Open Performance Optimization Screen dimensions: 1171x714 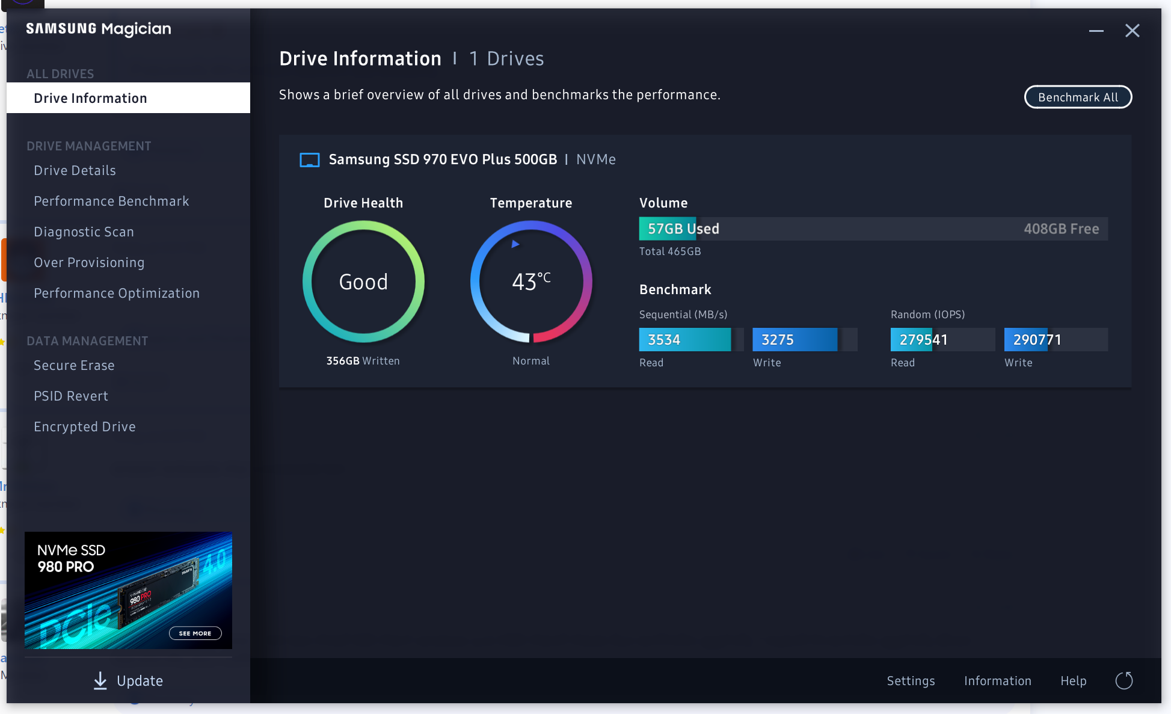pos(117,294)
